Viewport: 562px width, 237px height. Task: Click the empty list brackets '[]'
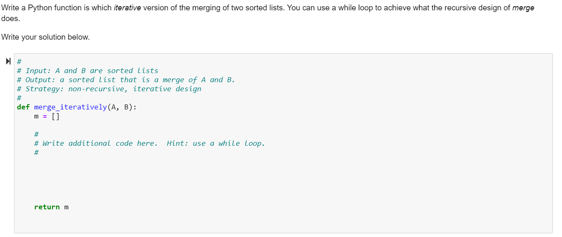coord(55,116)
